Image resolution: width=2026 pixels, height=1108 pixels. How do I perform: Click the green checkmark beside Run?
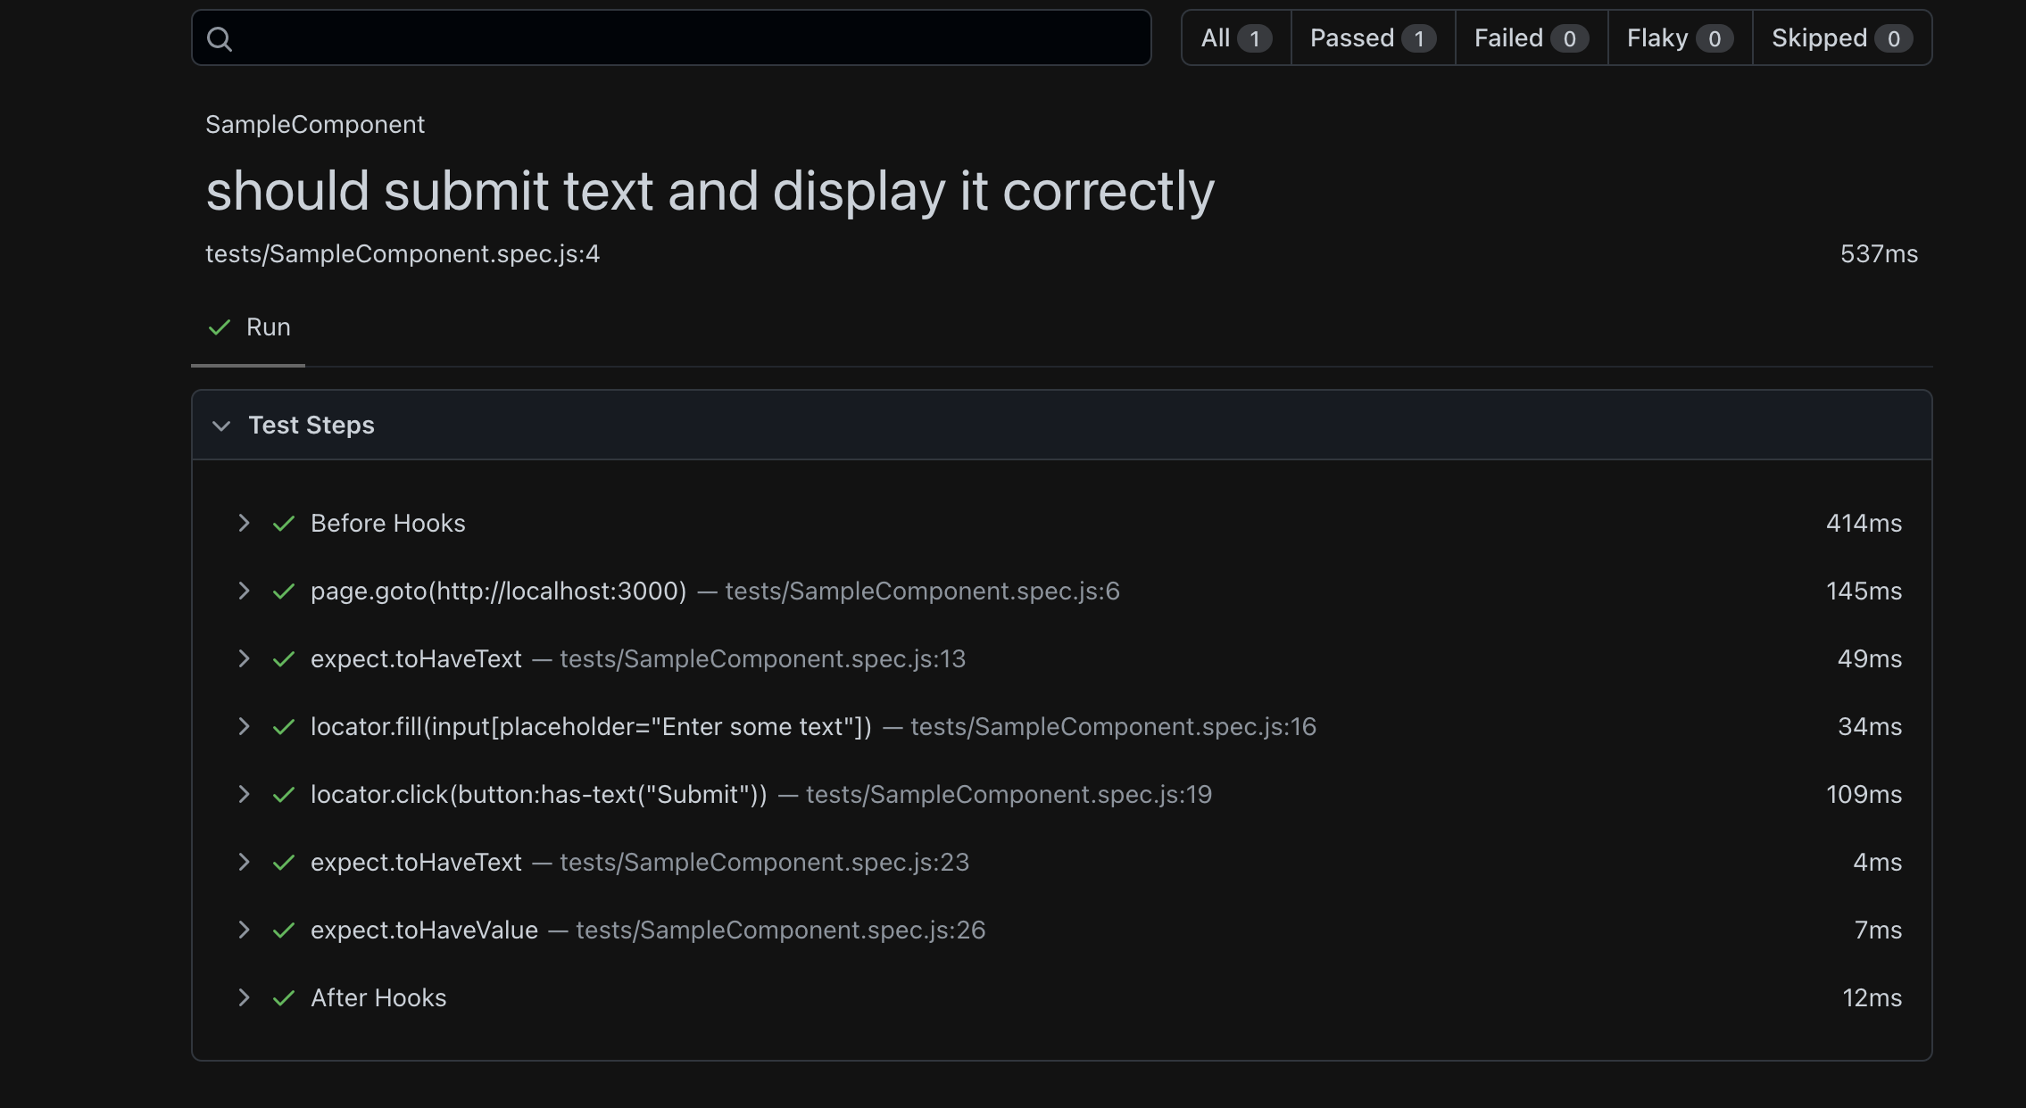(220, 327)
